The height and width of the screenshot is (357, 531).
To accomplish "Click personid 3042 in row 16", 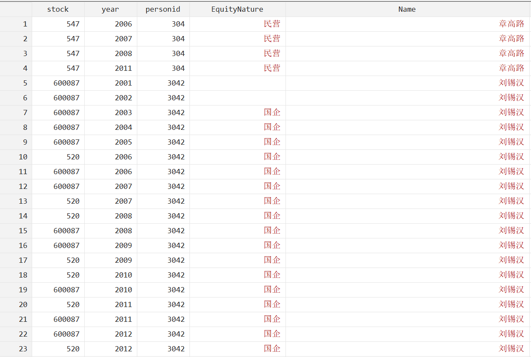I will click(x=176, y=245).
